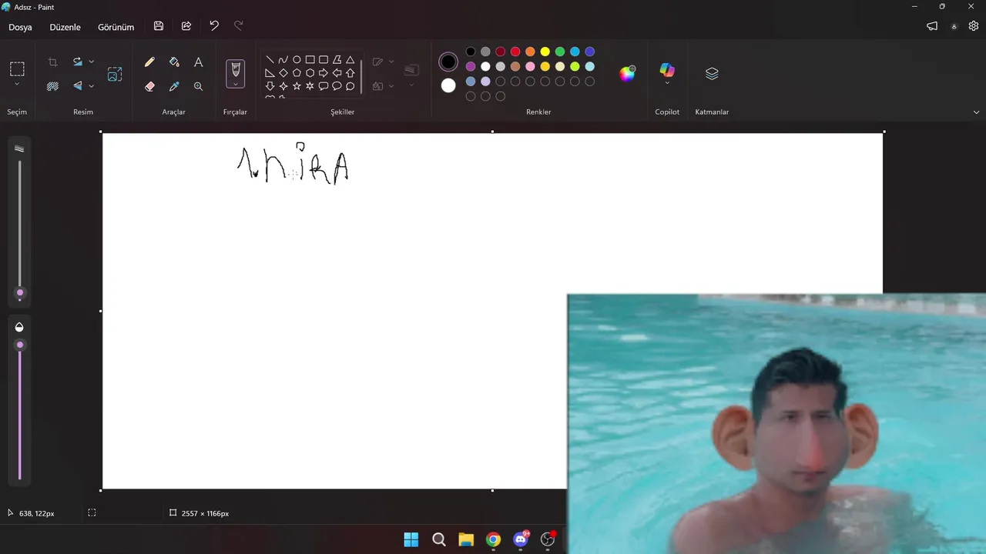986x554 pixels.
Task: Open the feedback megaphone icon
Action: coord(932,26)
